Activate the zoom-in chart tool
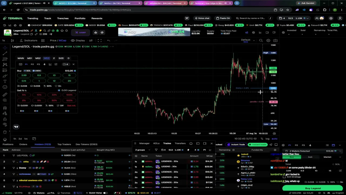The height and width of the screenshot is (195, 346). click(x=5, y=100)
